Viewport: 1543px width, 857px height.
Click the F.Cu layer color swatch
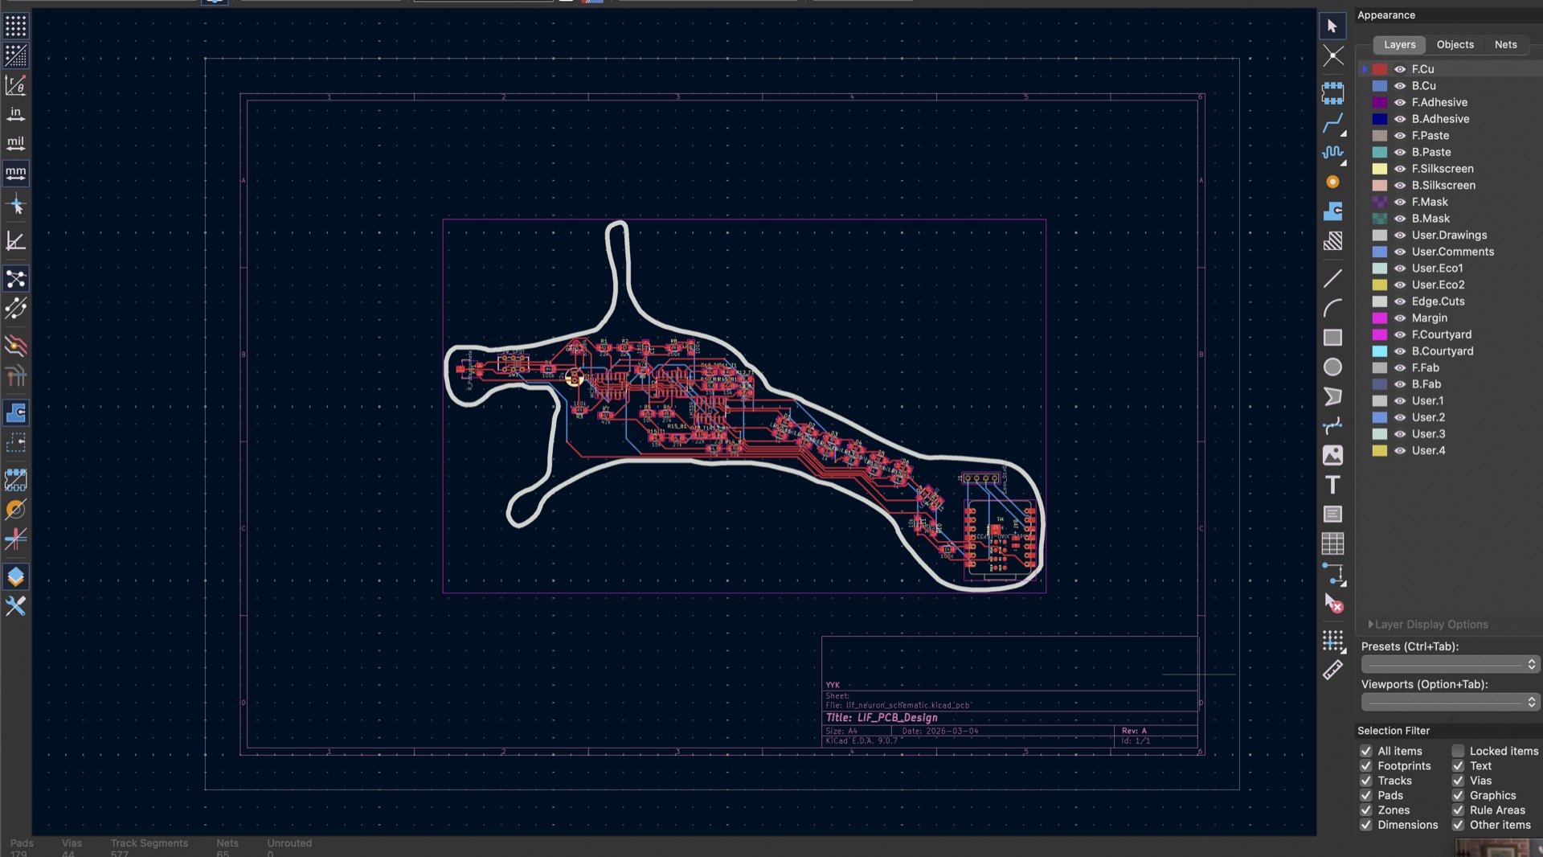(x=1379, y=69)
